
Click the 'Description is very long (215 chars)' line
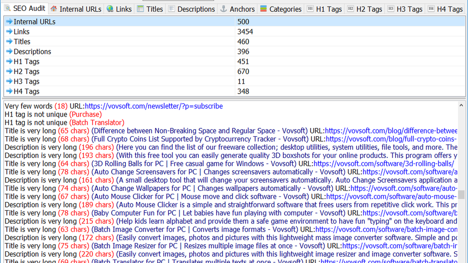pyautogui.click(x=231, y=221)
